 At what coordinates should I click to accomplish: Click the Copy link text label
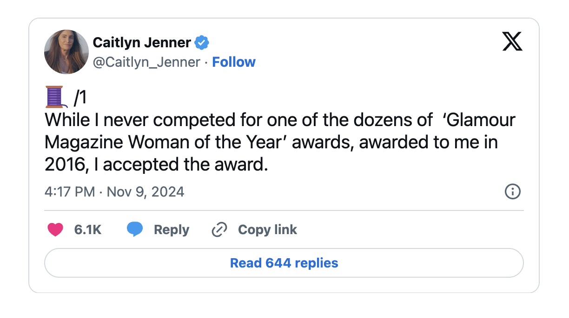click(267, 229)
